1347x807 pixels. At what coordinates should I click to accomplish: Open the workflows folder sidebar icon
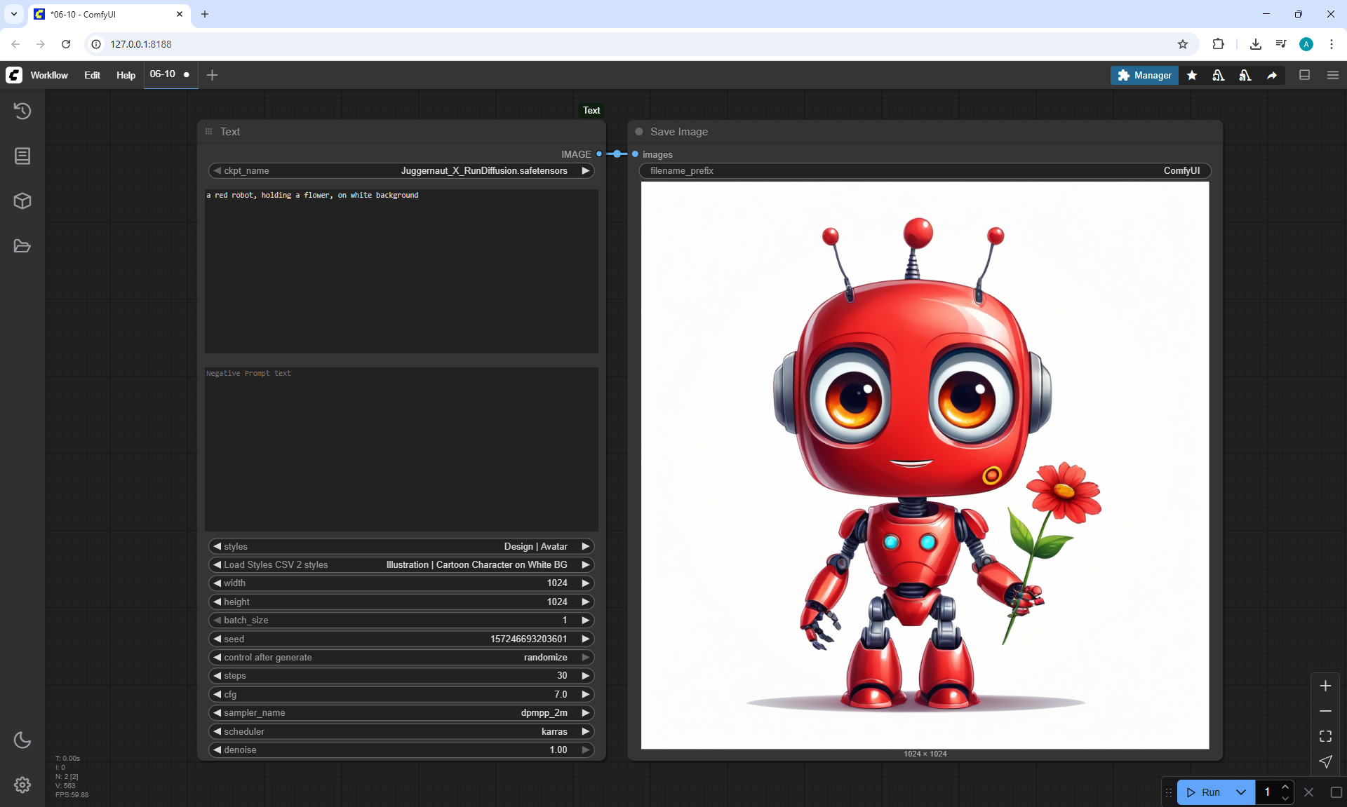click(x=22, y=246)
